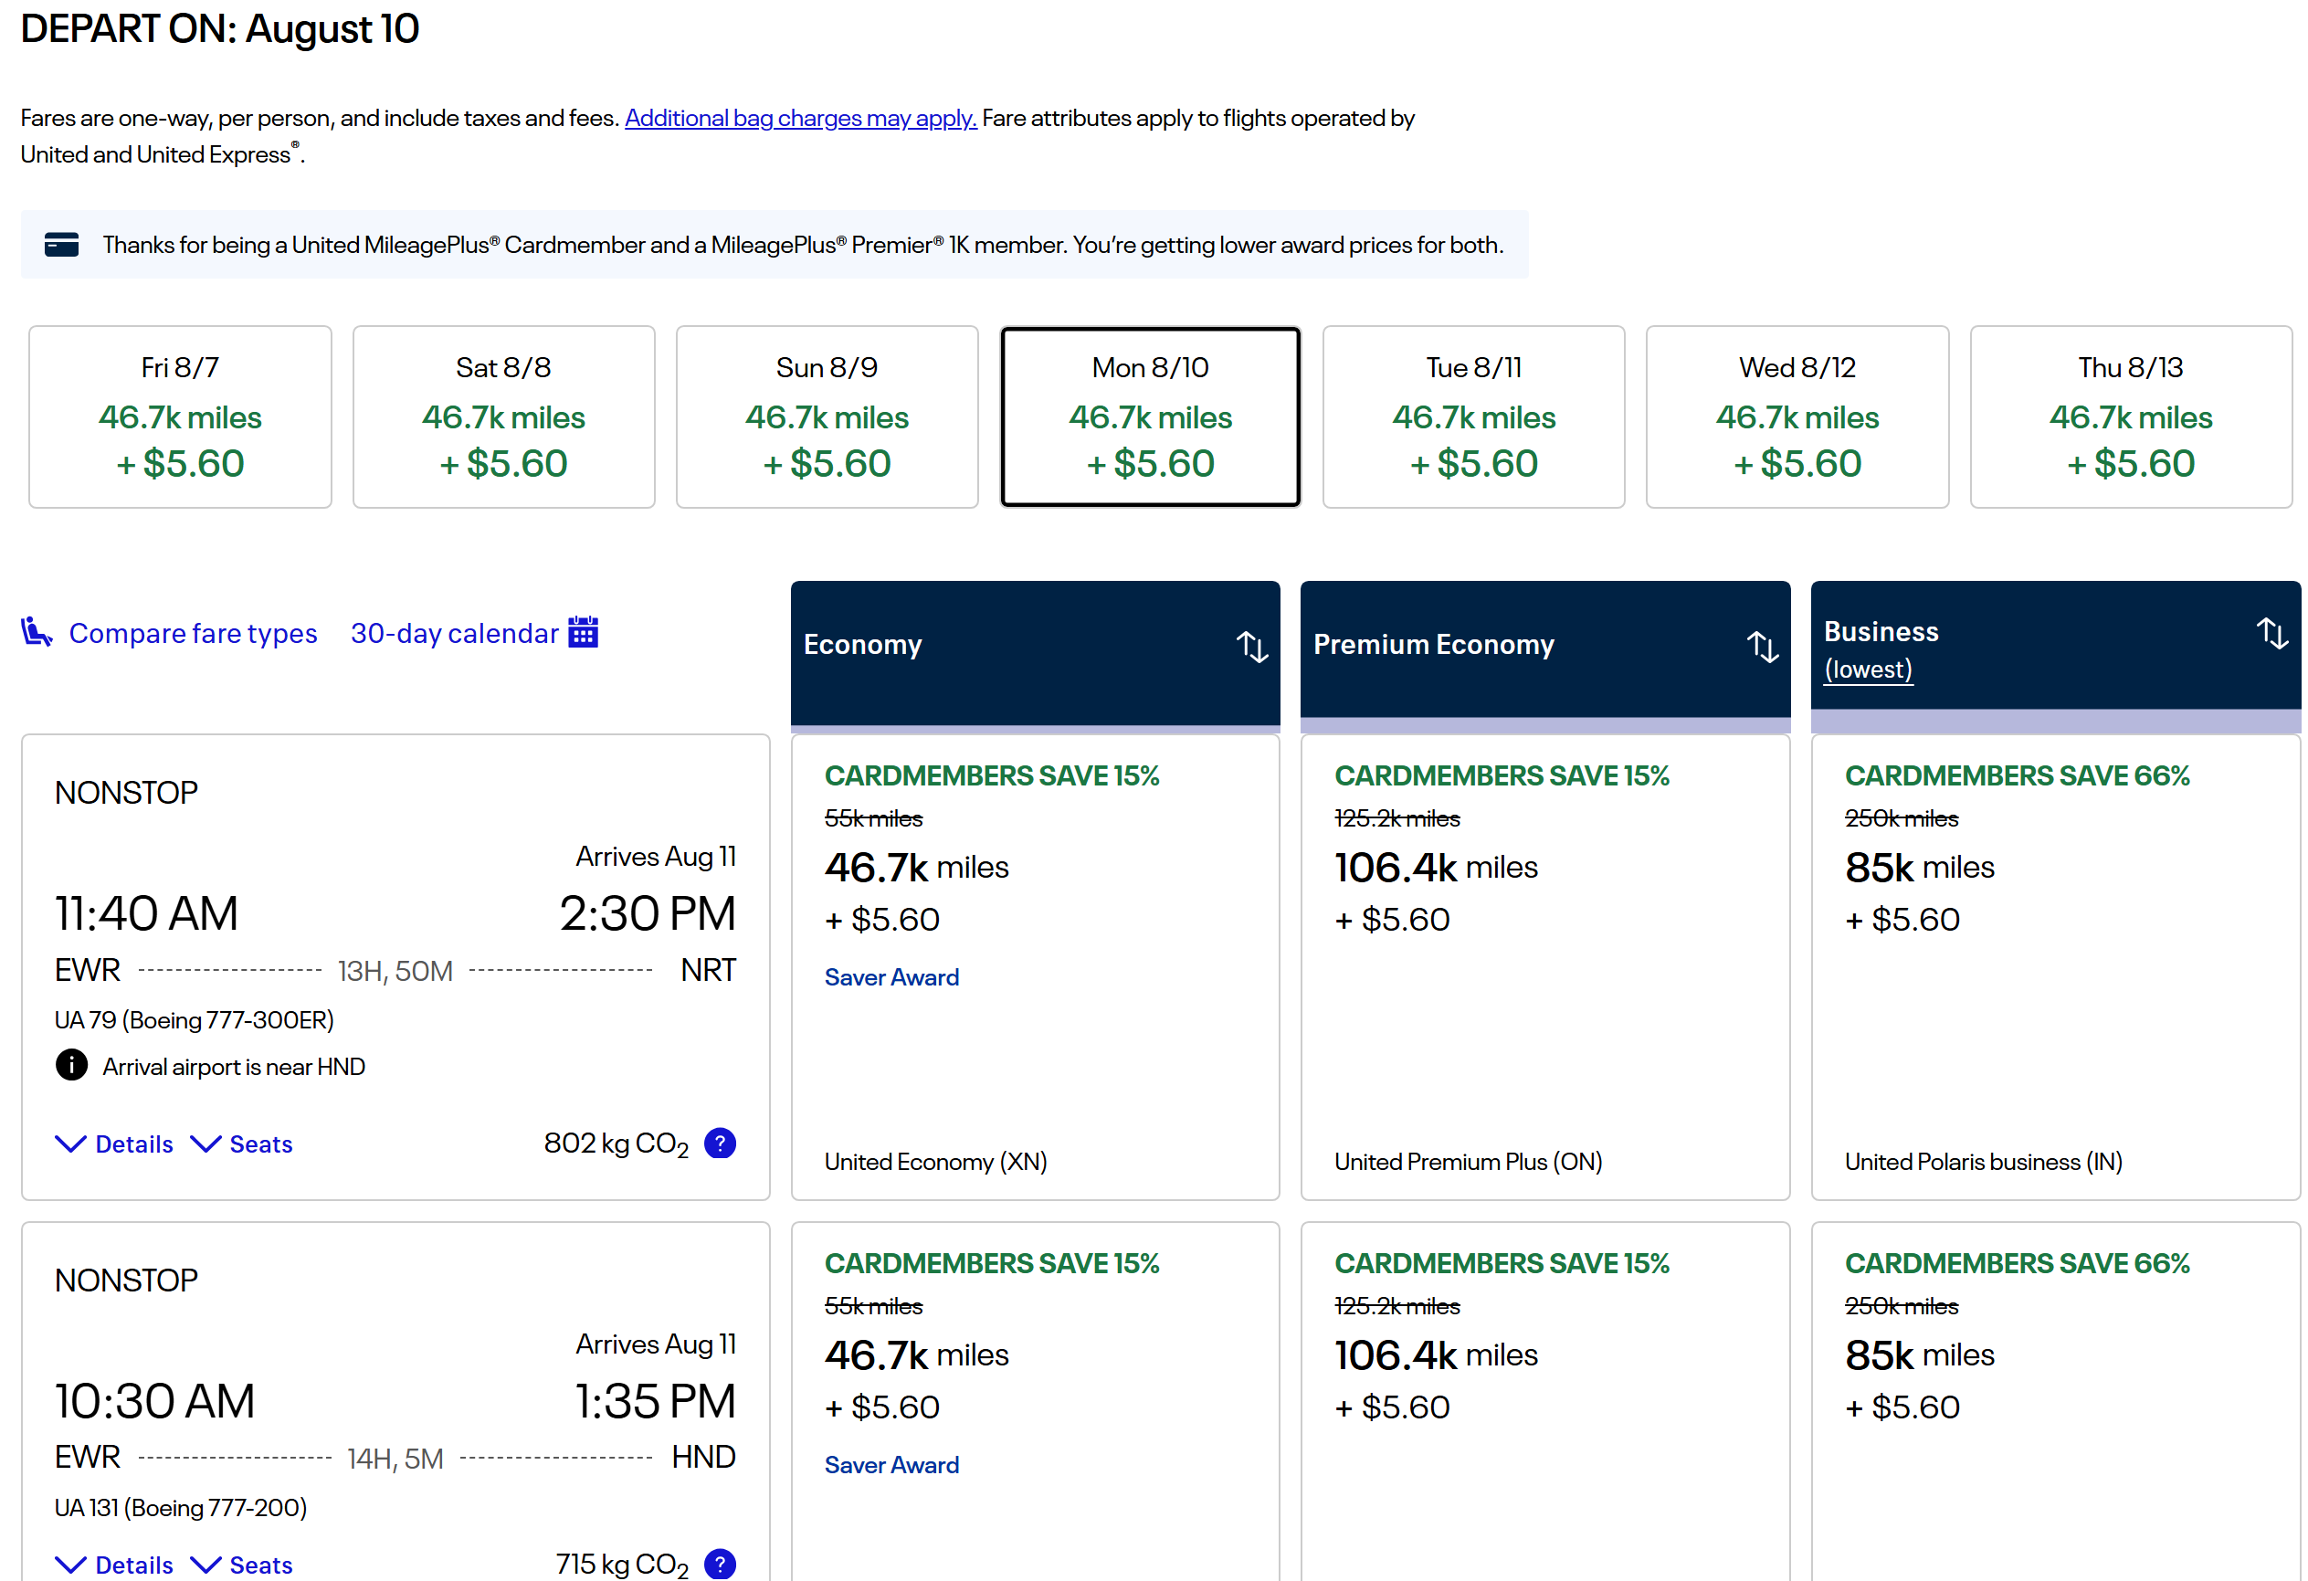Open Additional bag charges may apply link
Screen dimensions: 2308x1581
pyautogui.click(x=800, y=118)
